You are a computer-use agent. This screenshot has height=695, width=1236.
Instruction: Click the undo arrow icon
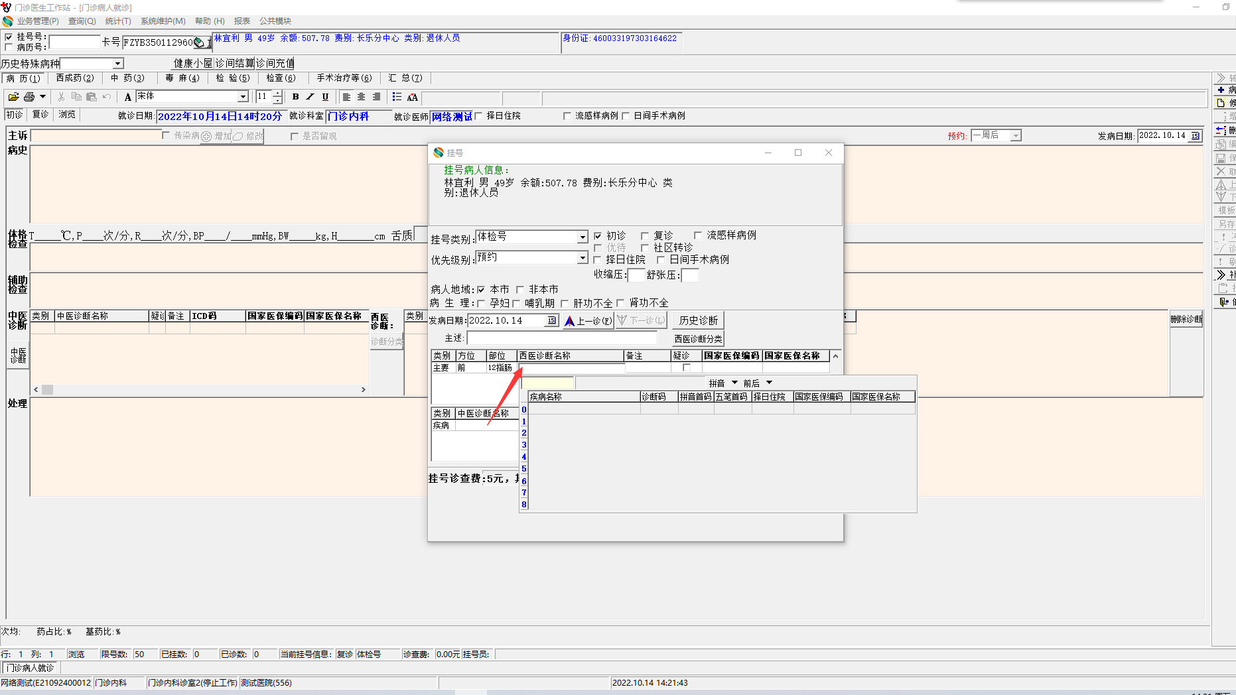point(107,97)
